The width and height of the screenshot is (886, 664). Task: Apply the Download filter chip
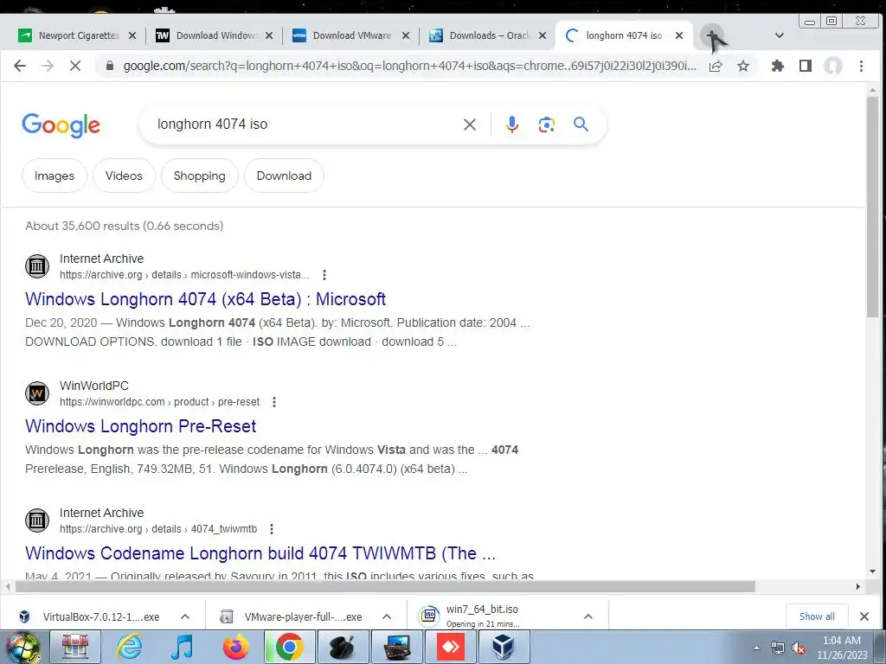[284, 176]
